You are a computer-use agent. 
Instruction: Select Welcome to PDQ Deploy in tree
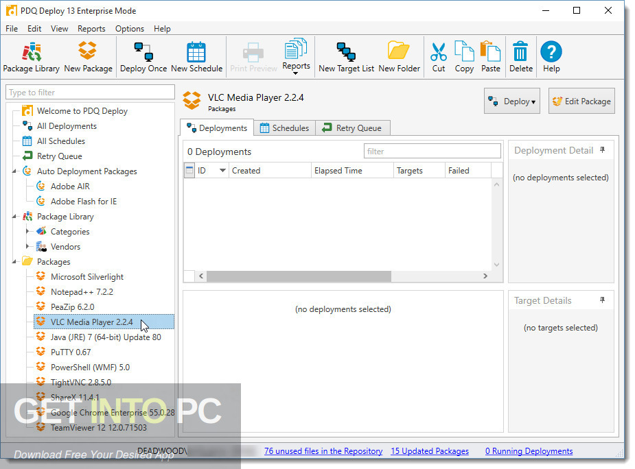(82, 111)
